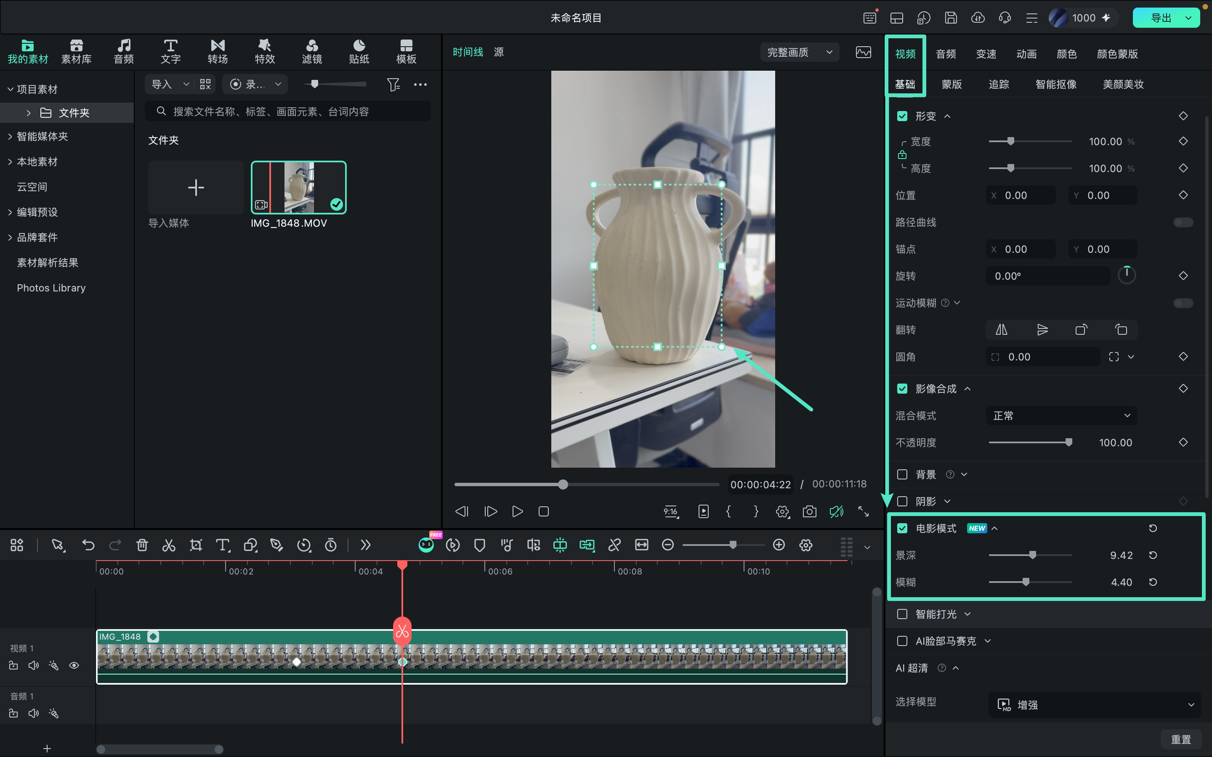Click the save project icon in title bar
This screenshot has height=757, width=1212.
pyautogui.click(x=951, y=18)
